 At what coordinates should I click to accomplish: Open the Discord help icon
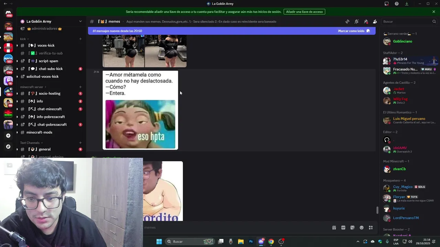coord(397,4)
